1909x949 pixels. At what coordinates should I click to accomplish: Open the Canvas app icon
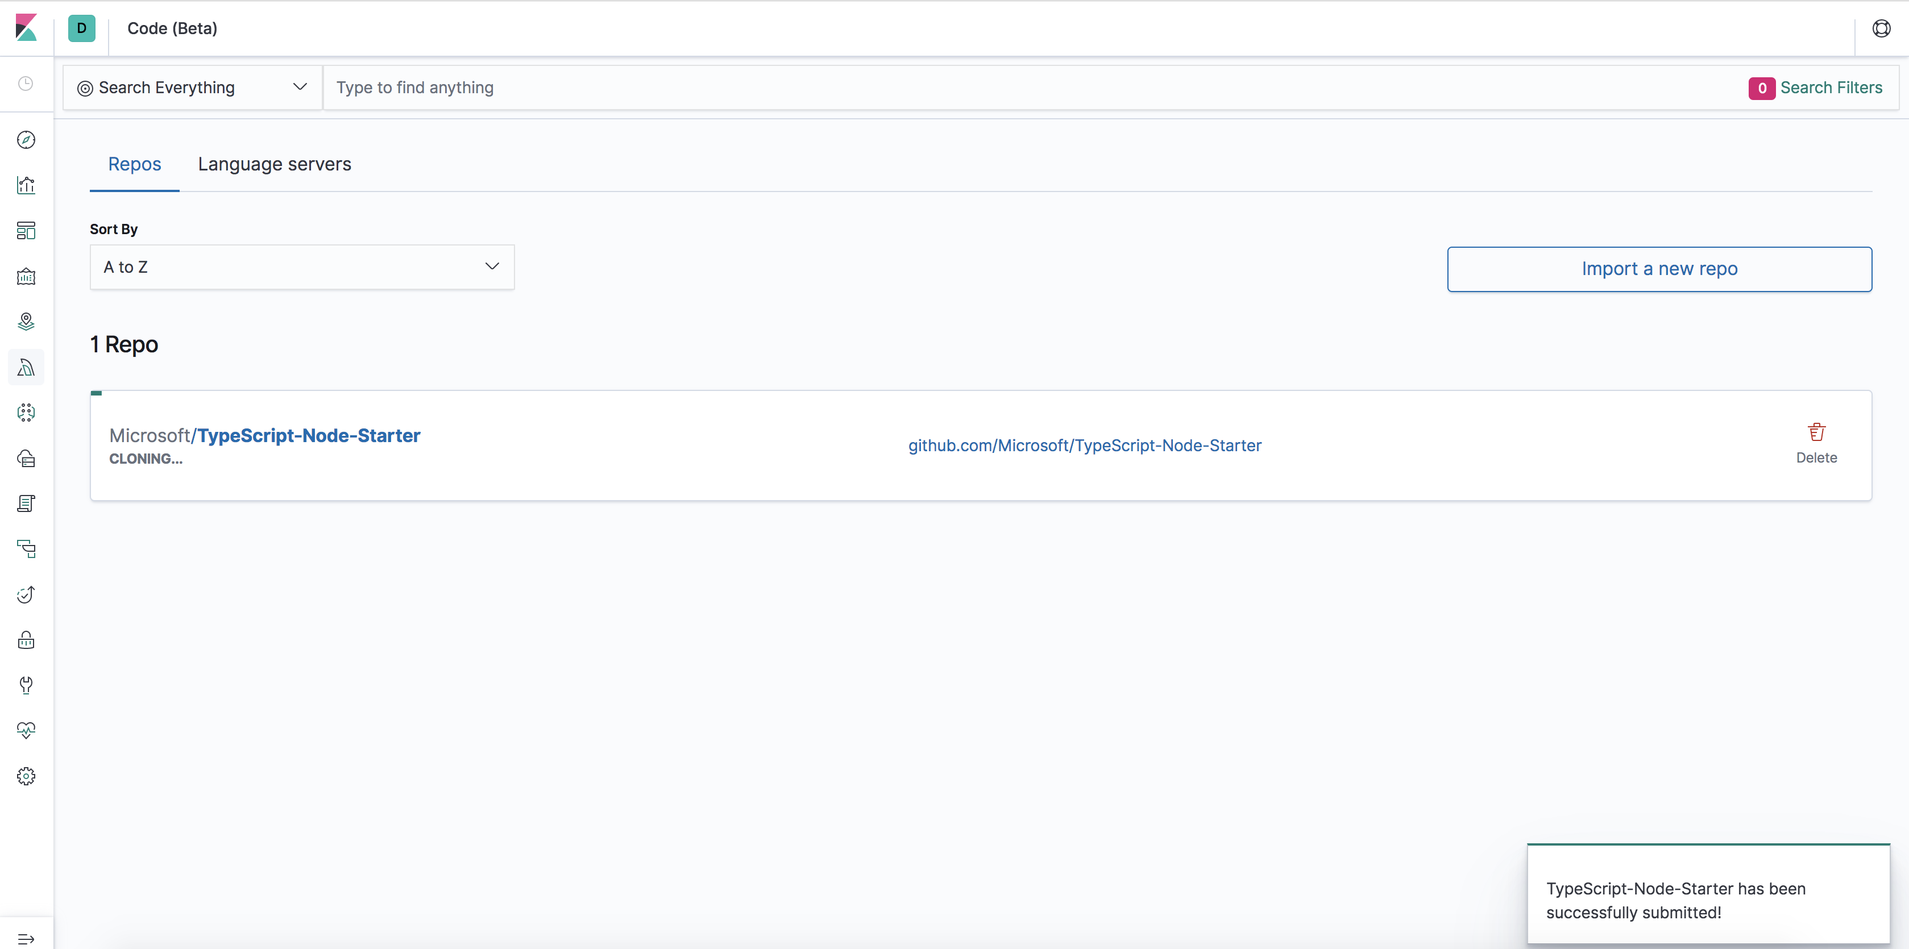click(26, 276)
